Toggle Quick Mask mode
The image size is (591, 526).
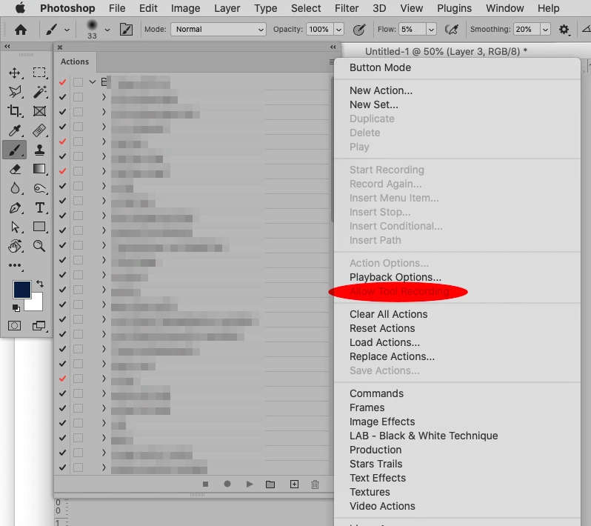tap(15, 325)
